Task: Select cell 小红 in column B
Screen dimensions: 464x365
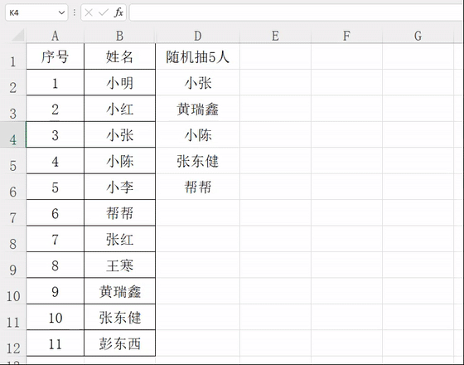Action: click(119, 109)
